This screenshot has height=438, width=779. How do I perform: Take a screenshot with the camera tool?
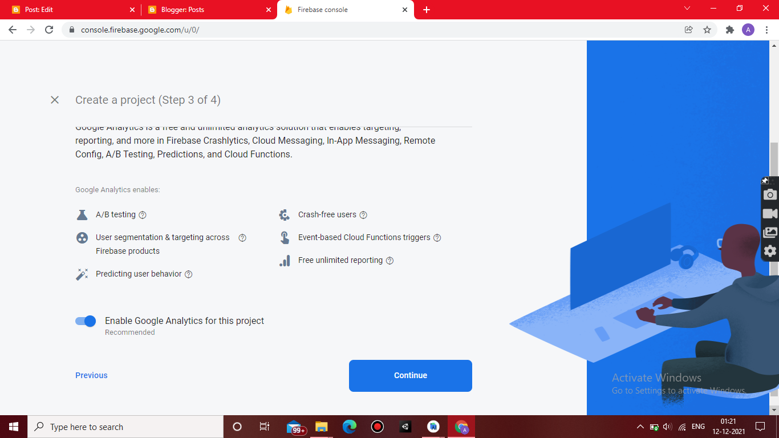[x=770, y=195]
